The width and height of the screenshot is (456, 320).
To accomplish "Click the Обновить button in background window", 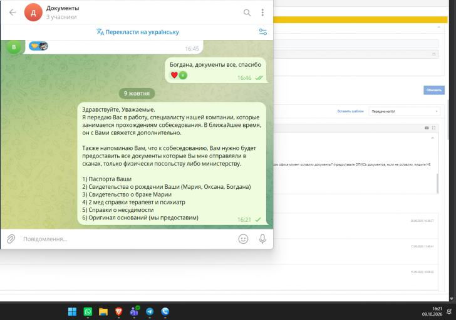I will 434,90.
